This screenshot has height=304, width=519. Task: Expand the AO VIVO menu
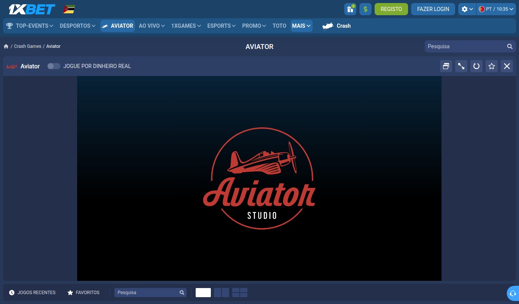point(152,26)
